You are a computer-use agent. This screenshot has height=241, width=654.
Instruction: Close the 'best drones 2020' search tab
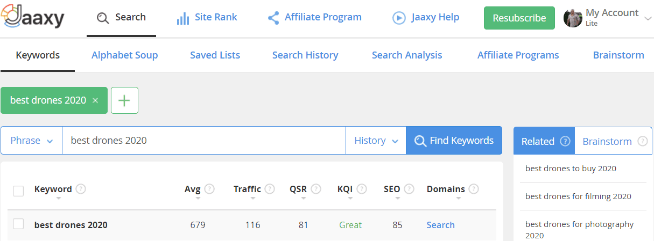pyautogui.click(x=95, y=100)
